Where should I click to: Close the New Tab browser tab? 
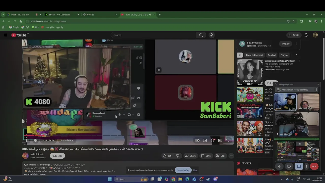pos(116,15)
